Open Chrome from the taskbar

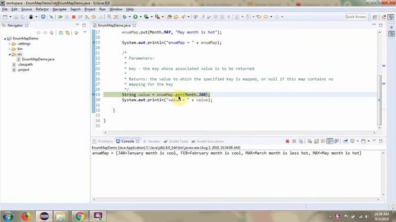pos(80,216)
